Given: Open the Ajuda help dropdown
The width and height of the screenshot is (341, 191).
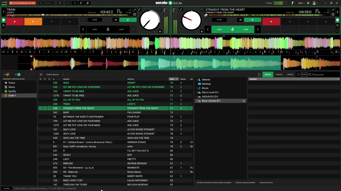Looking at the screenshot, I should coord(301,3).
